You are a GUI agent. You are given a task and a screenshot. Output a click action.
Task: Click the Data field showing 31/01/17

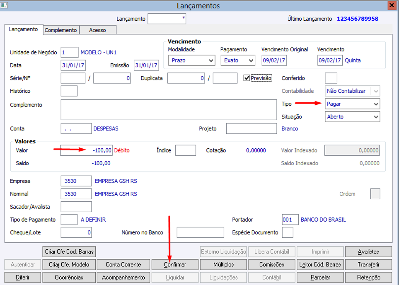click(x=73, y=65)
